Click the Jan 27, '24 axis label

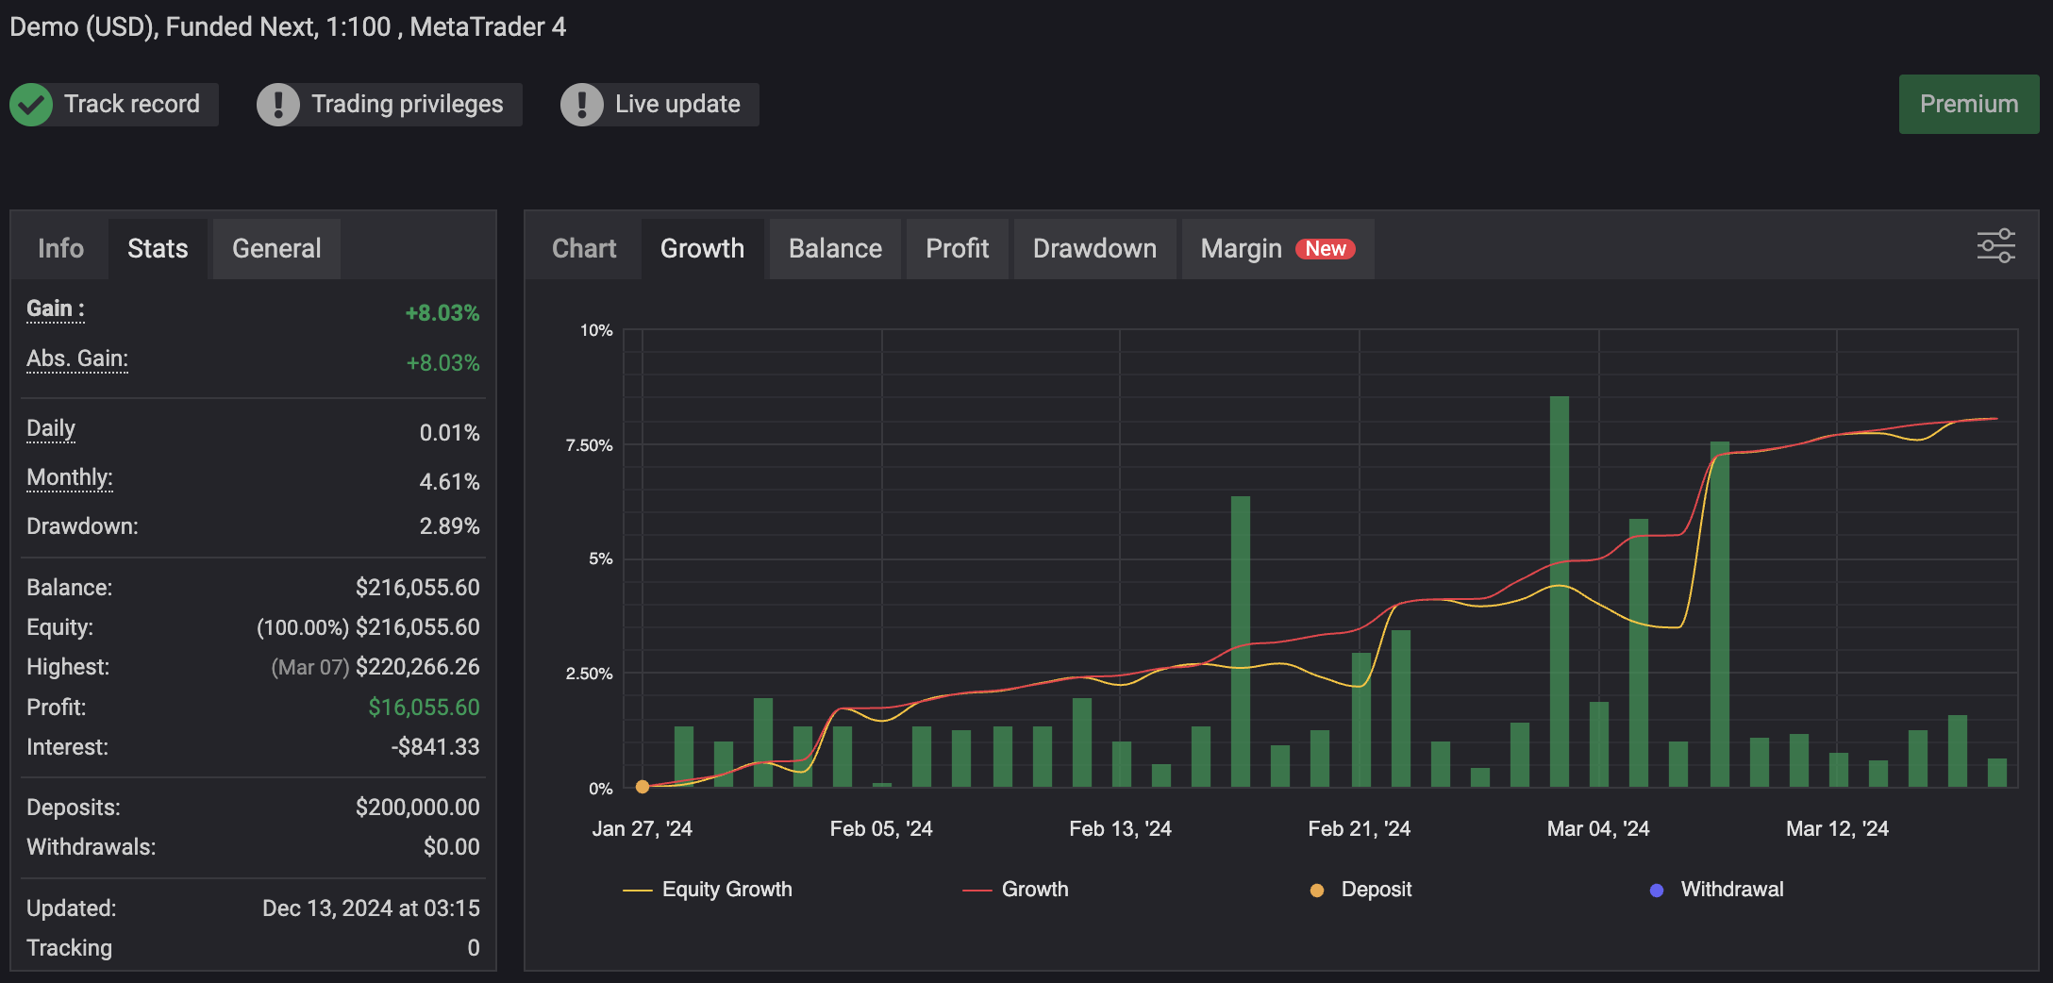coord(642,828)
